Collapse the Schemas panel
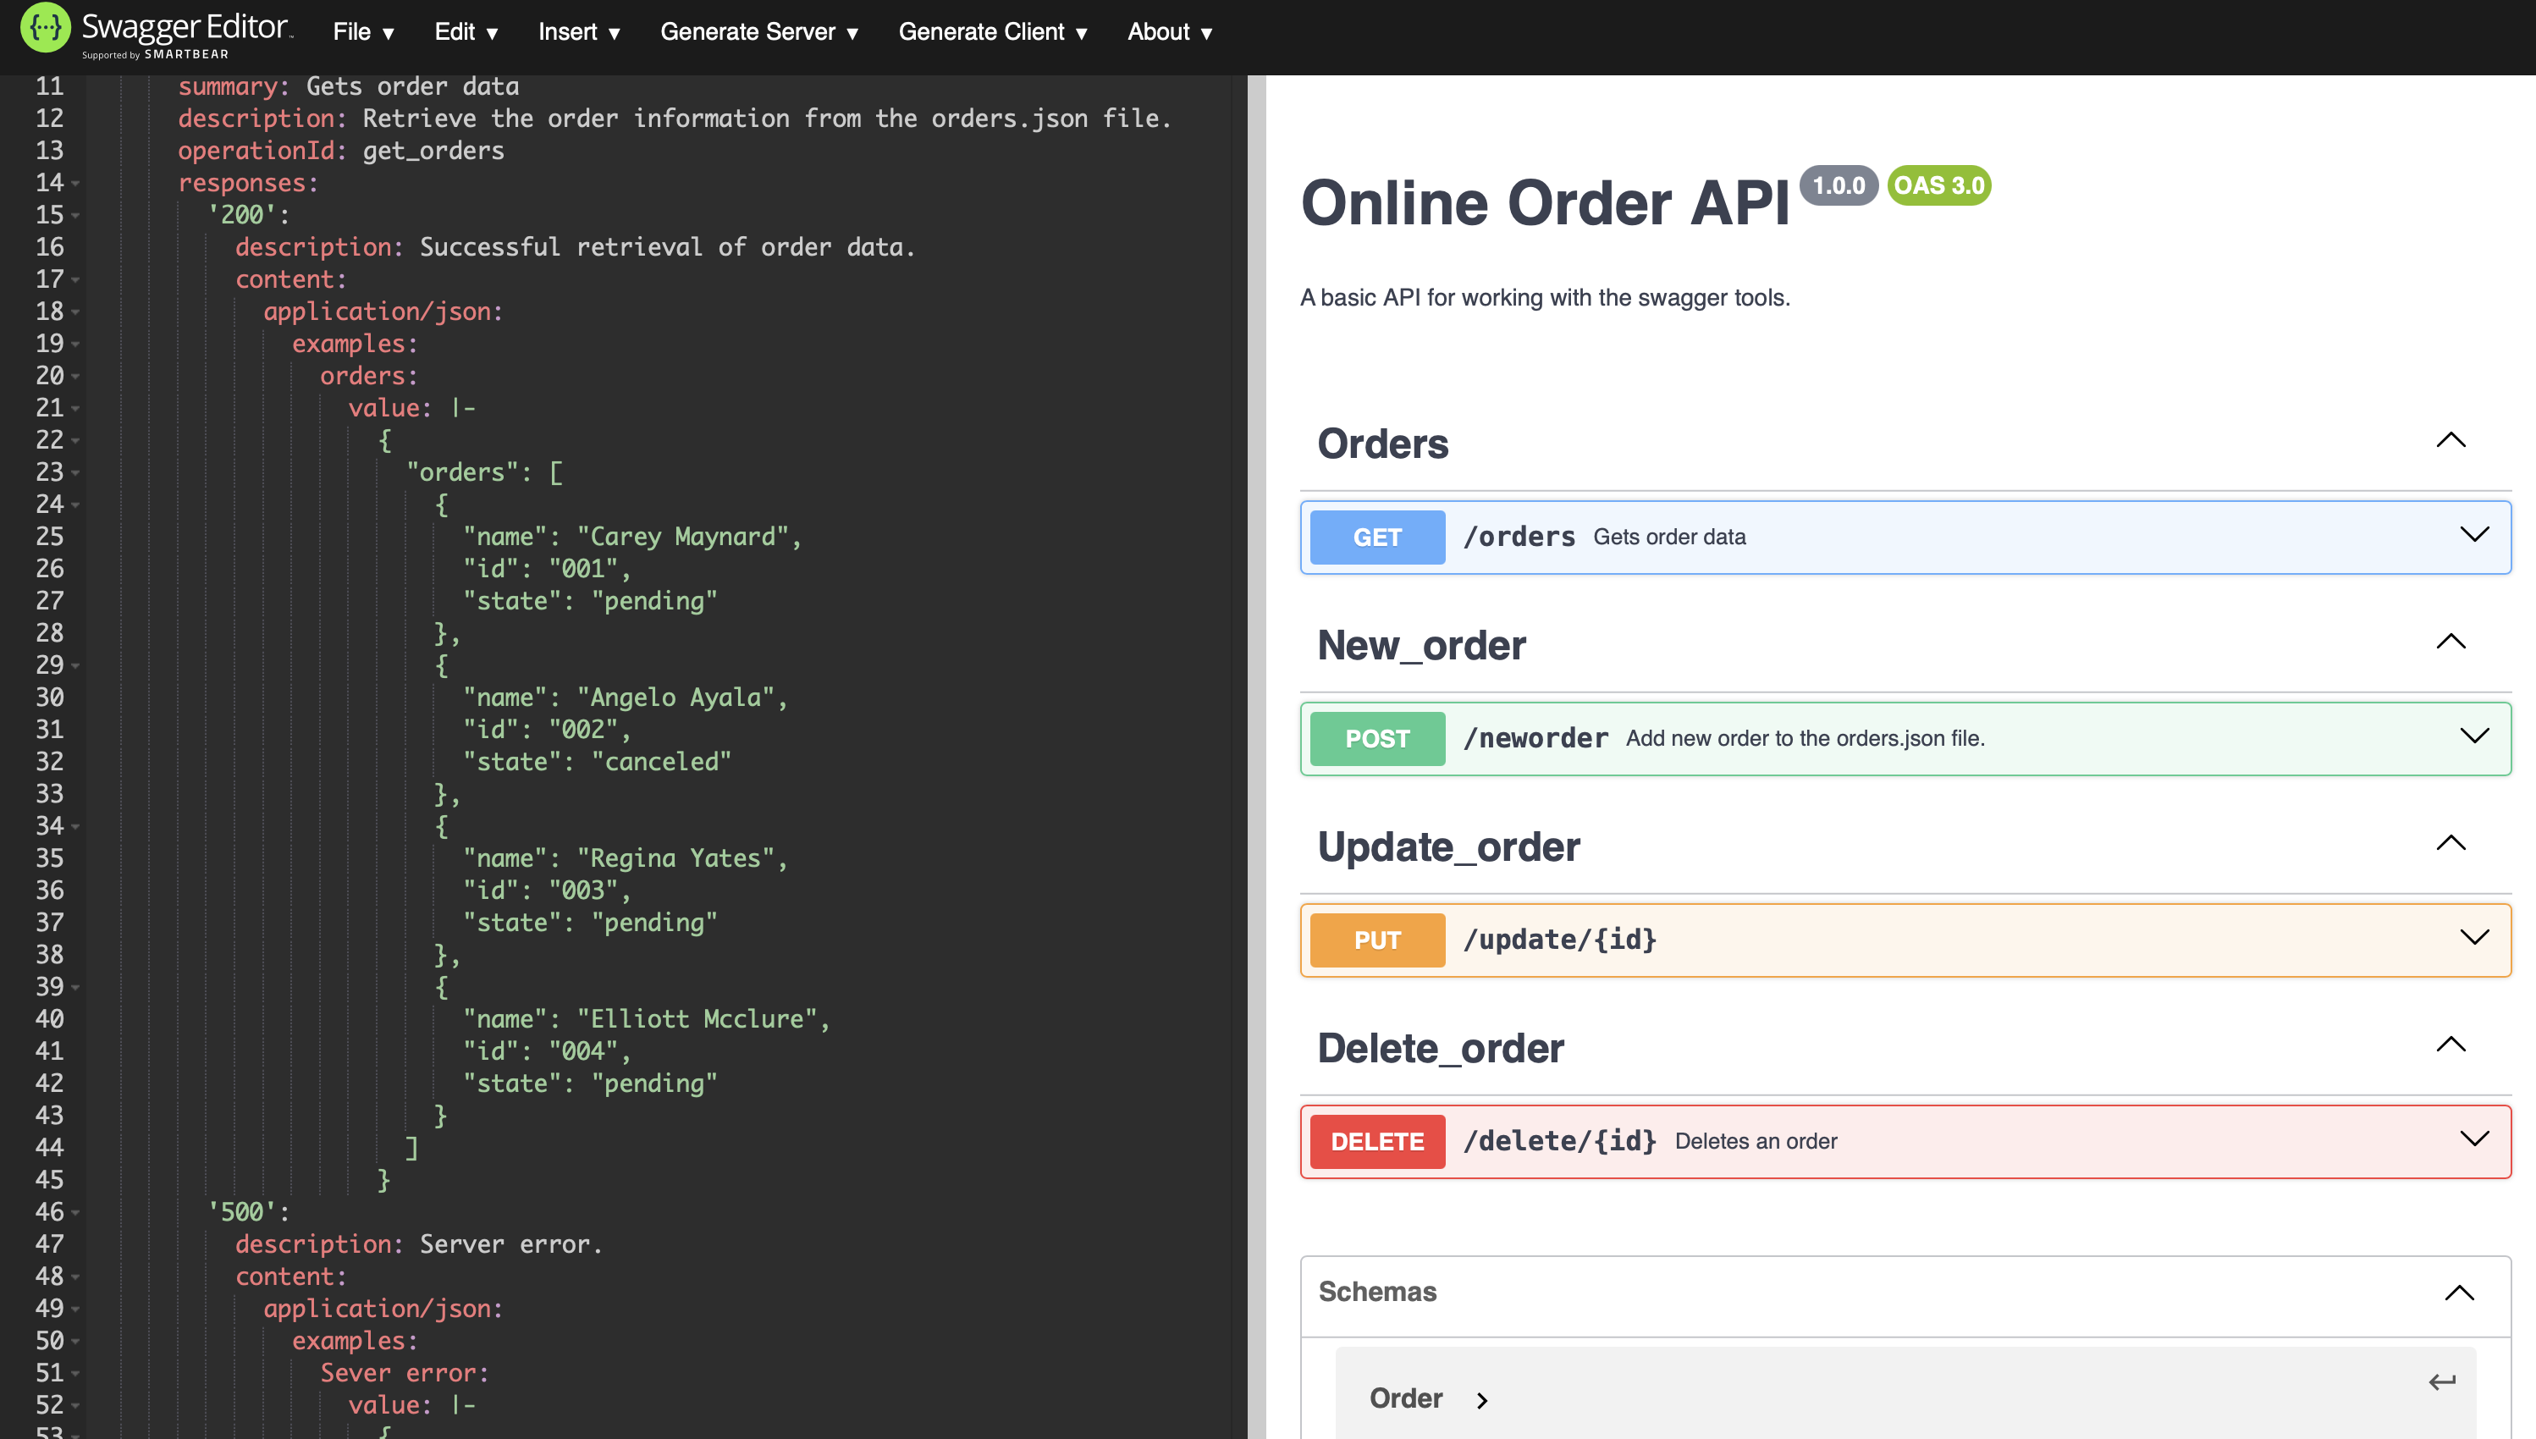The width and height of the screenshot is (2536, 1439). point(2458,1292)
